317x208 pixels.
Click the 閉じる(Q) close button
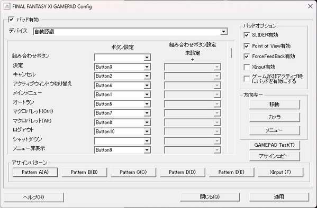pos(210,197)
